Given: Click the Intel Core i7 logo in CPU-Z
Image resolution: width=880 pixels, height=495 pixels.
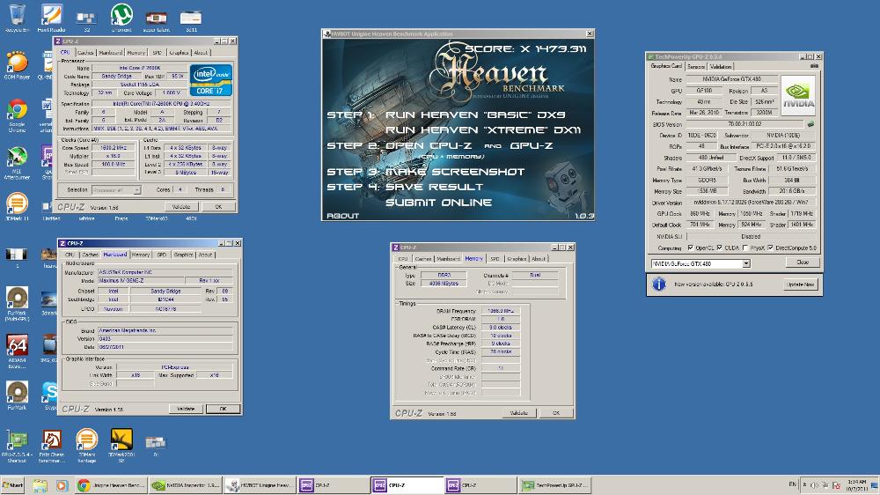Looking at the screenshot, I should [x=211, y=80].
